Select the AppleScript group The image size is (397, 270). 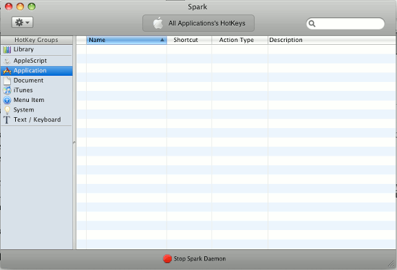pyautogui.click(x=36, y=61)
